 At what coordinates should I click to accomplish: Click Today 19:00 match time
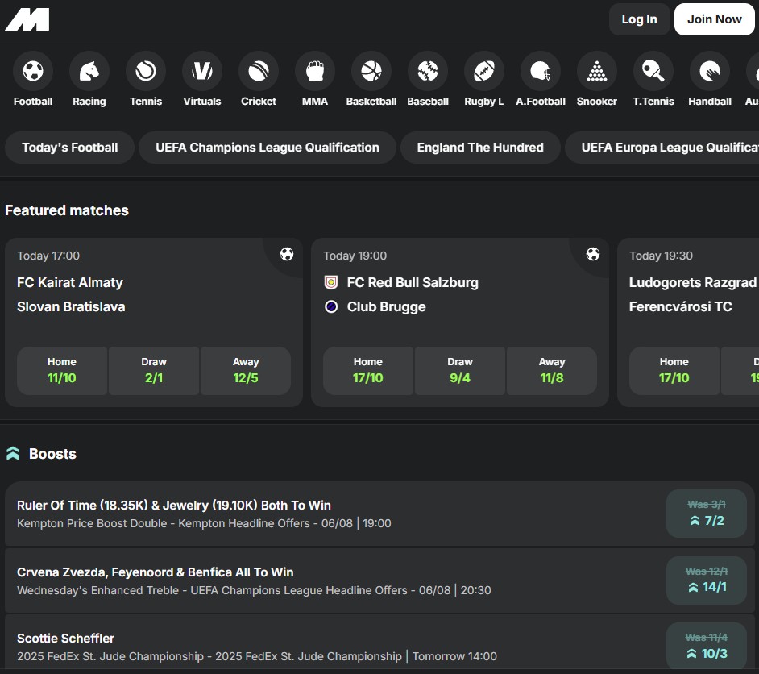[x=355, y=256]
